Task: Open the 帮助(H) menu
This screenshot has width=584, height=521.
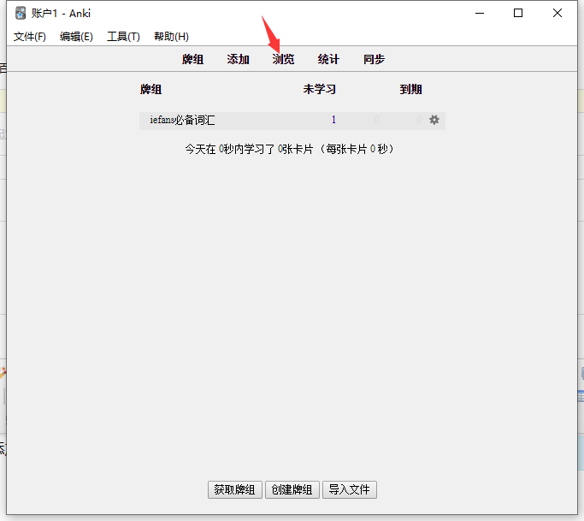Action: (171, 37)
